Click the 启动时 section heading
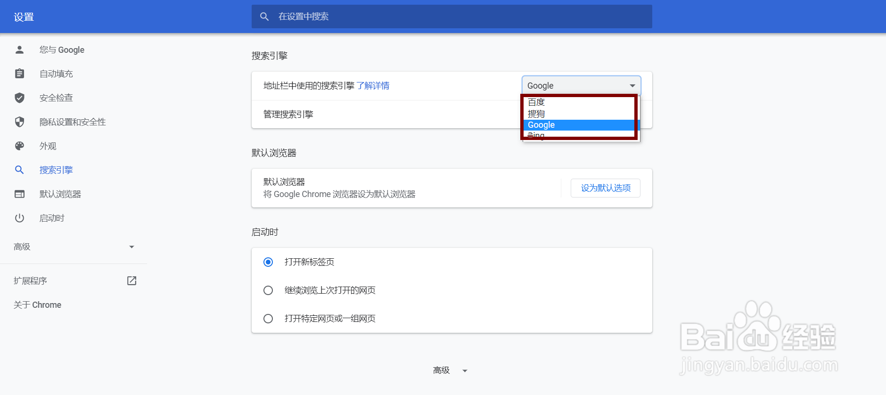This screenshot has height=395, width=886. [x=265, y=232]
